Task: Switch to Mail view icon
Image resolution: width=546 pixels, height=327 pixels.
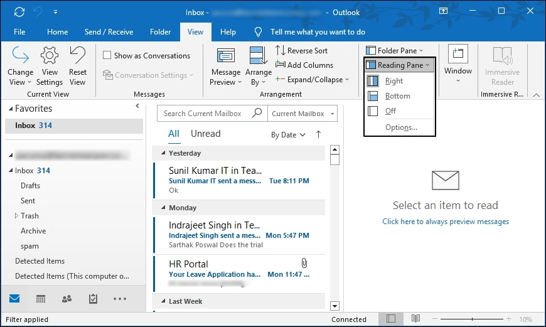Action: pyautogui.click(x=14, y=299)
